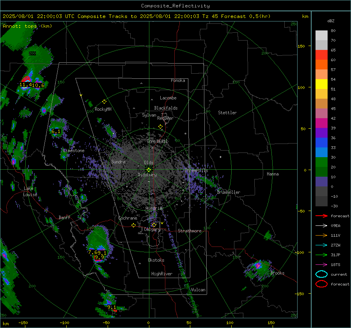
Task: Click the Ponoka city label
Action: [178, 81]
